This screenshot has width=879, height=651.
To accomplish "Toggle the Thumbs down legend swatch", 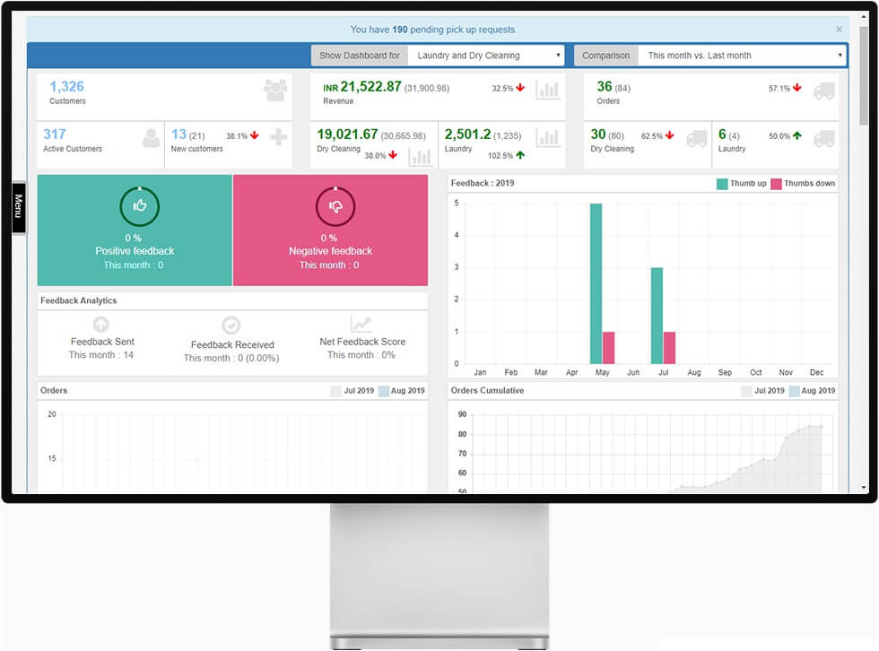I will 776,184.
